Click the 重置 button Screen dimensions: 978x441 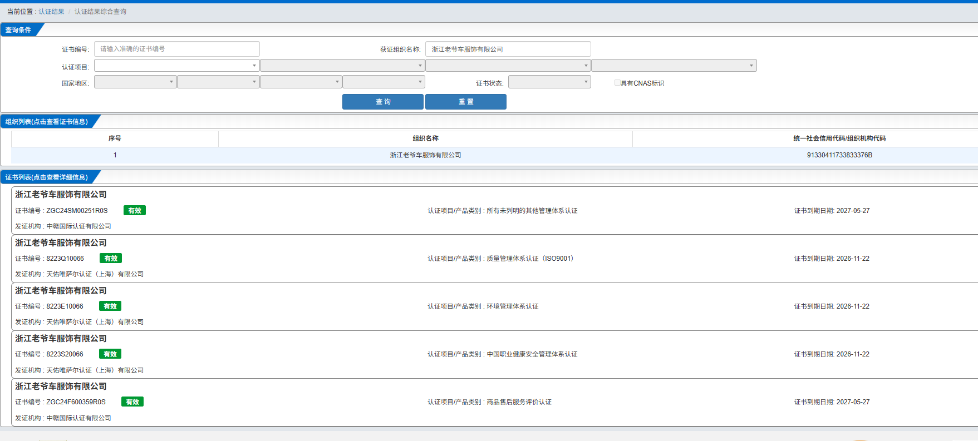pyautogui.click(x=466, y=102)
